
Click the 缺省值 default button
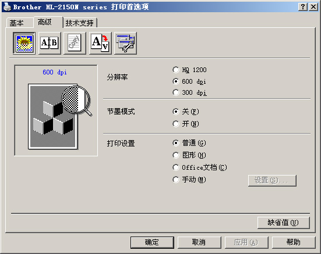tap(283, 223)
